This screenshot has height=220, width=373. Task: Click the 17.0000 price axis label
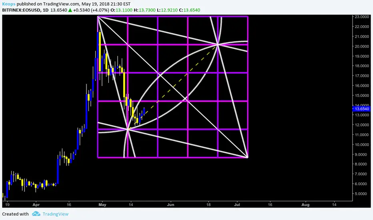362,76
